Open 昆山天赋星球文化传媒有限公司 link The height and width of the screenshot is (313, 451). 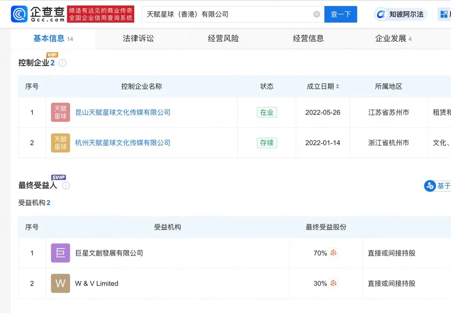click(x=123, y=112)
